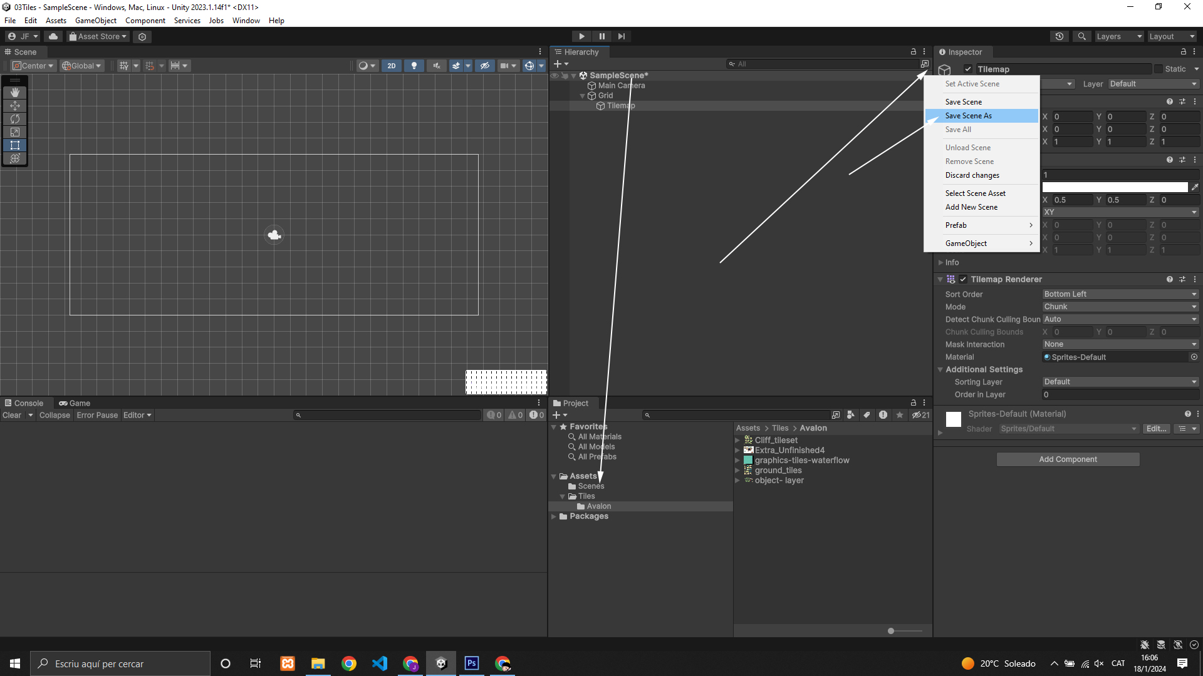Screen dimensions: 1203x676
Task: Disable the Tilemap Renderer component checkbox
Action: [963, 280]
